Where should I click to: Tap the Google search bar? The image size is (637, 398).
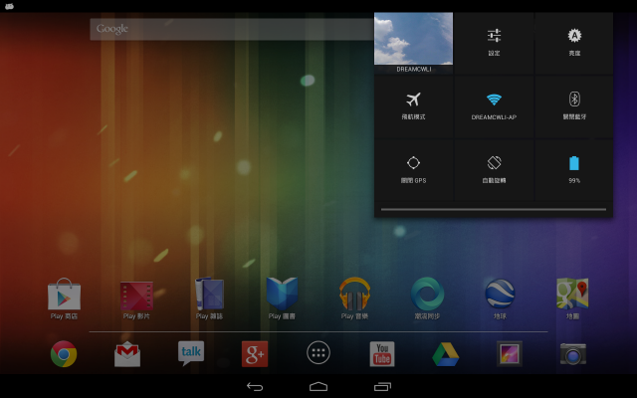[x=232, y=29]
